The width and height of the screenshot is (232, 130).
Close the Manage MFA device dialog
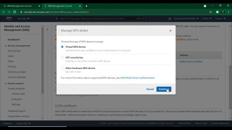170,31
